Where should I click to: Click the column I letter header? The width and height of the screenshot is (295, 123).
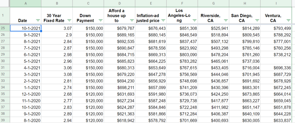tap(276, 3)
